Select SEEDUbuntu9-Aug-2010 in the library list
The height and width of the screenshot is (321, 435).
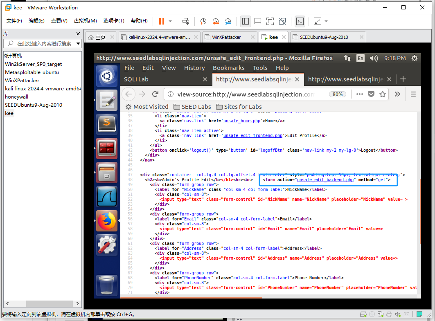(x=34, y=105)
